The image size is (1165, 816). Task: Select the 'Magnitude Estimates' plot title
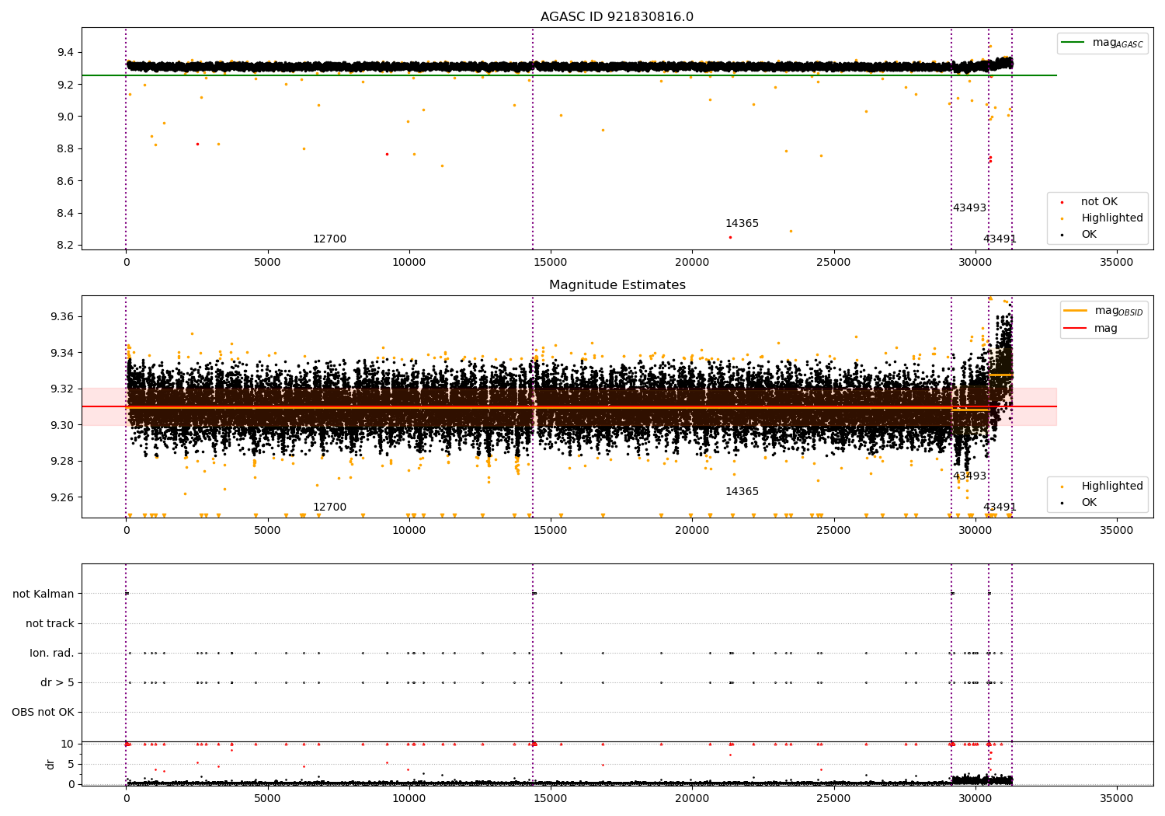(617, 285)
